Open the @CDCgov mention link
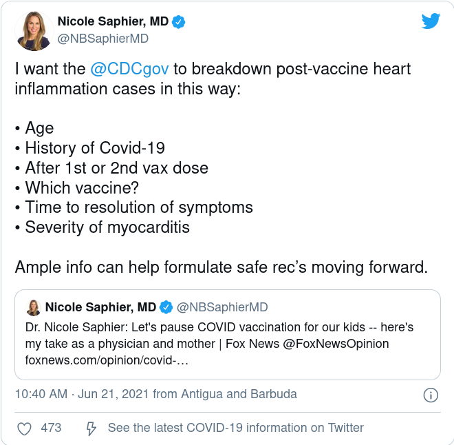Image resolution: width=454 pixels, height=445 pixels. (129, 69)
